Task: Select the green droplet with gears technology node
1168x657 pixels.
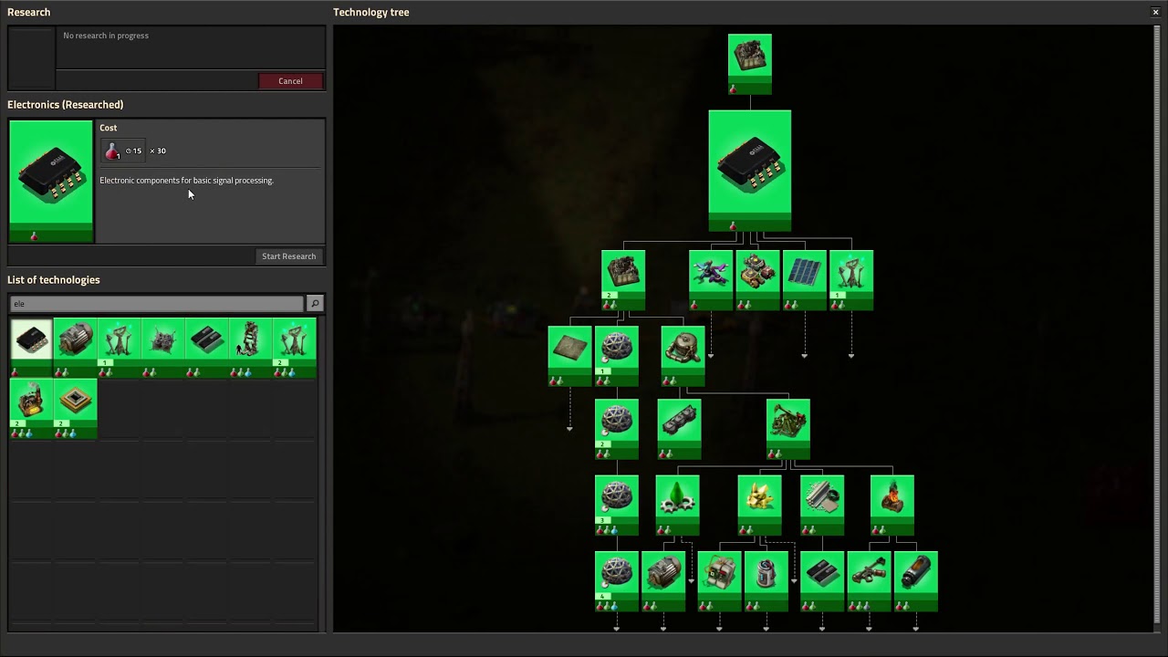Action: tap(677, 505)
